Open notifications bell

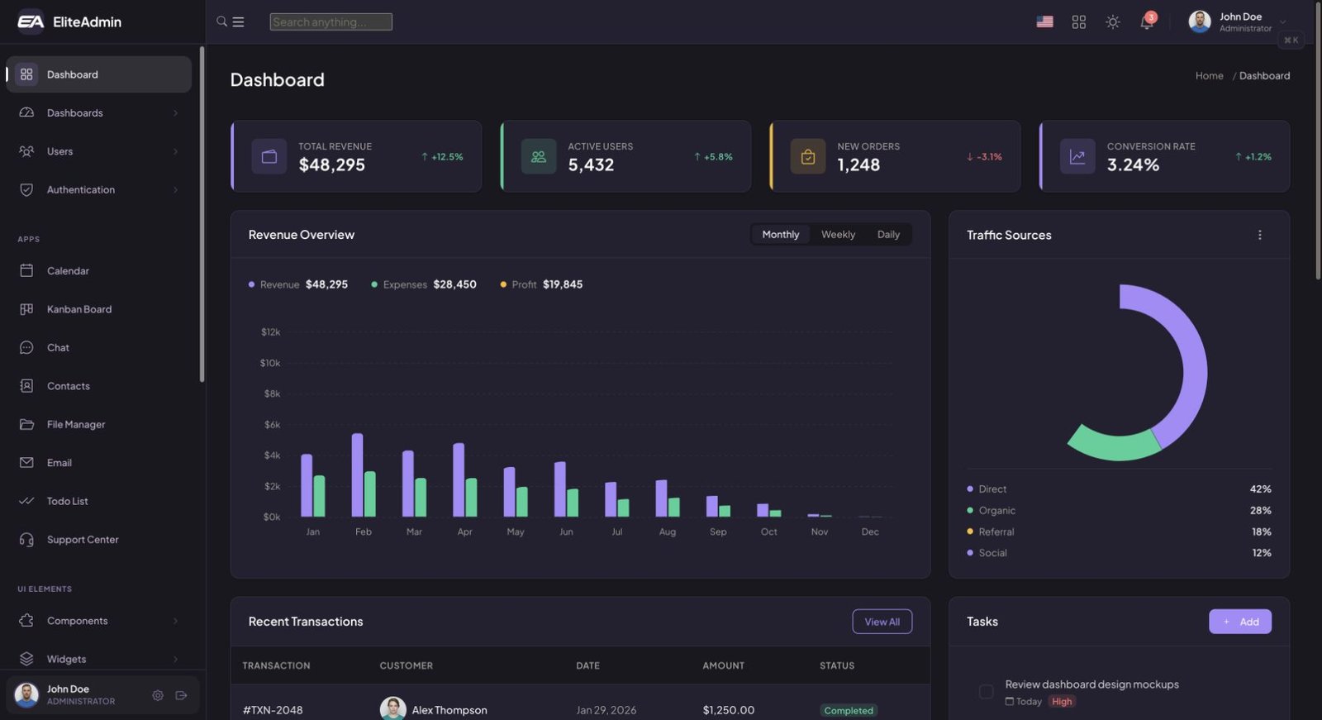point(1147,21)
